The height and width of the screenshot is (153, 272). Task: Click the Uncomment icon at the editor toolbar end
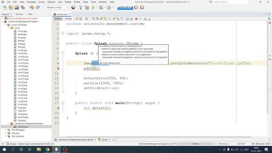pos(149,19)
